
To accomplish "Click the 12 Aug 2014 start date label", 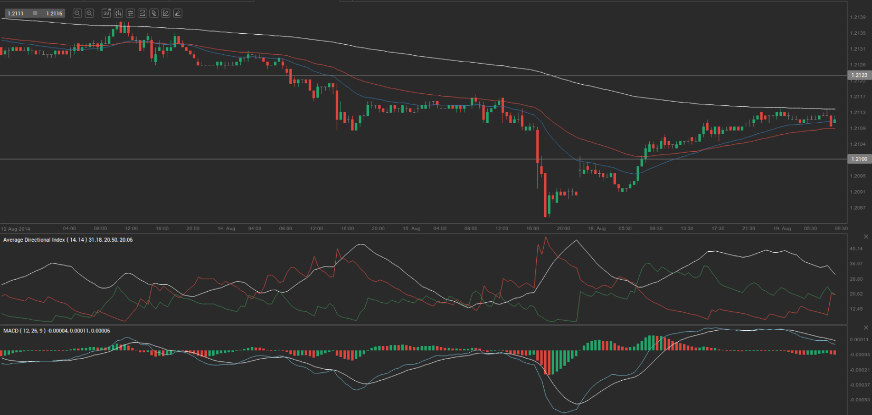I will point(16,229).
